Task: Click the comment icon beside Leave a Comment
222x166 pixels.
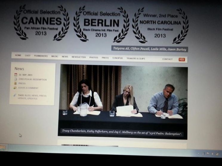Action: [15, 88]
